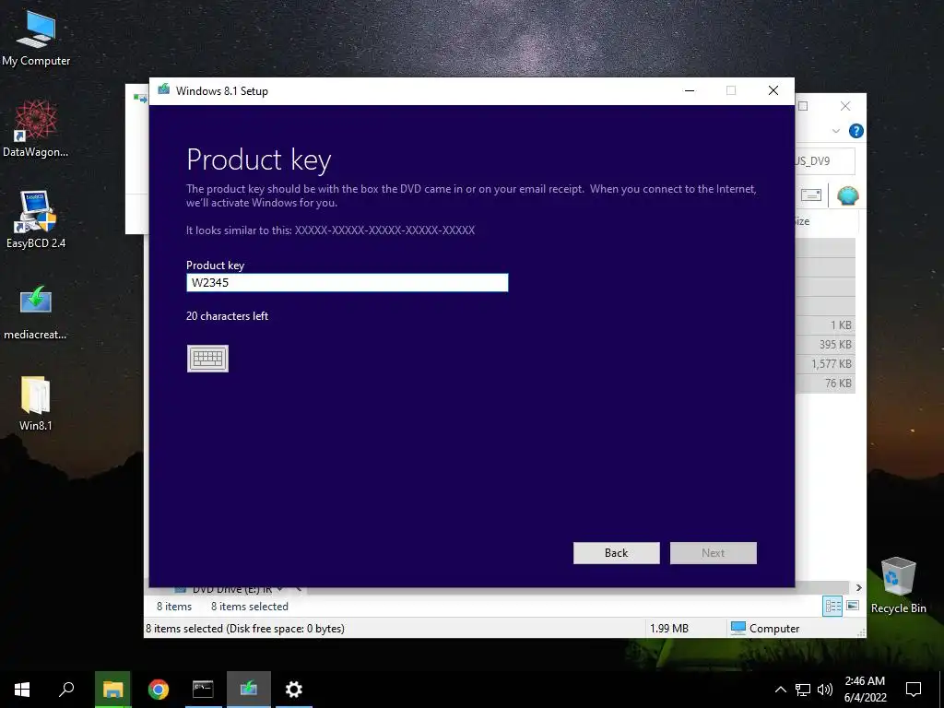Go Back in Windows 8.1 Setup

[616, 553]
